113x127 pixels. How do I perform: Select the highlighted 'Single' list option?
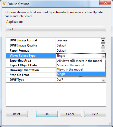tap(81, 74)
